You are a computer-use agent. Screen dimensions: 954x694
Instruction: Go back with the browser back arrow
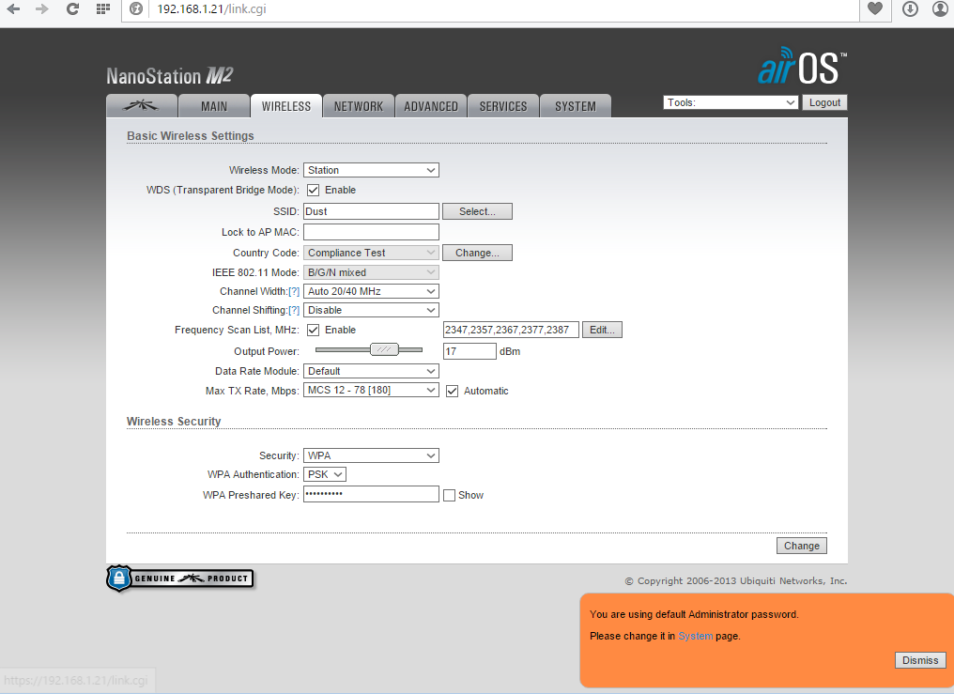[x=13, y=9]
